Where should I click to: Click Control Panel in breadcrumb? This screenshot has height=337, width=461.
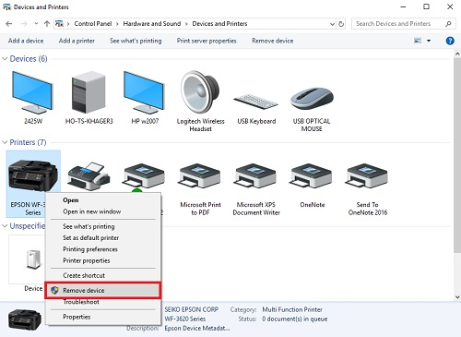93,24
